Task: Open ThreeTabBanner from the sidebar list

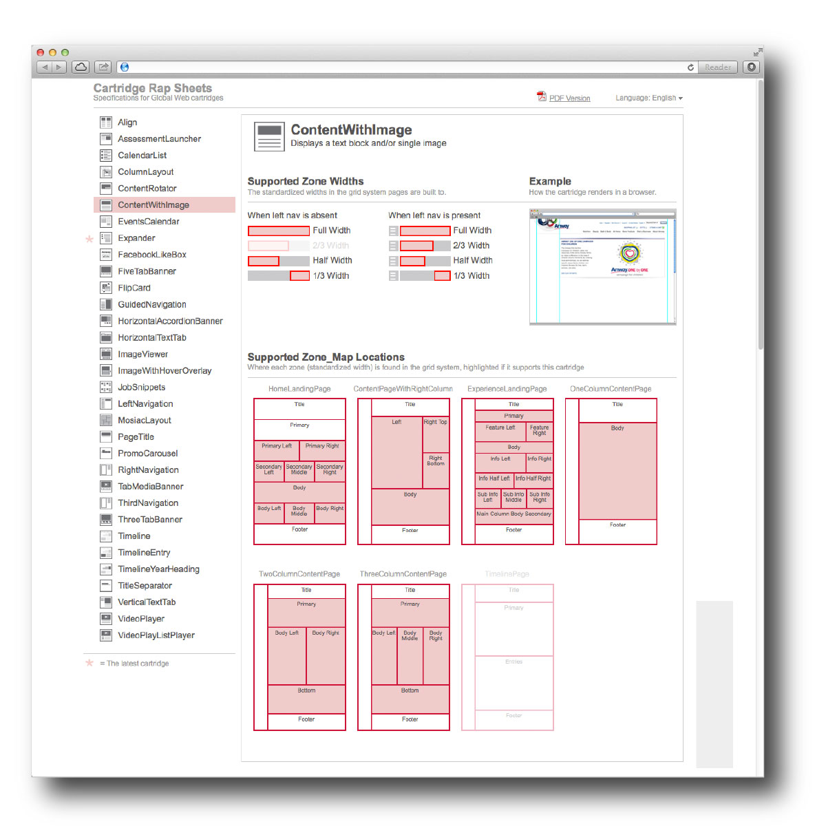Action: coord(149,520)
